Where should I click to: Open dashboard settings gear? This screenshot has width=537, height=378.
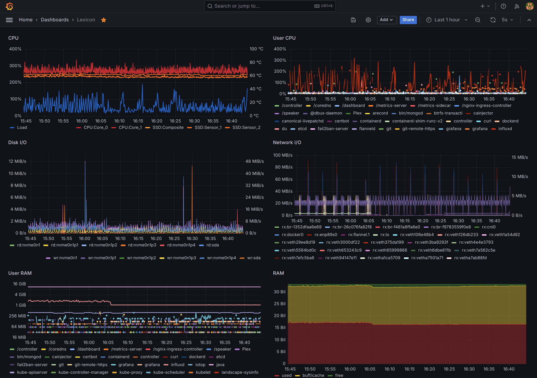[368, 20]
